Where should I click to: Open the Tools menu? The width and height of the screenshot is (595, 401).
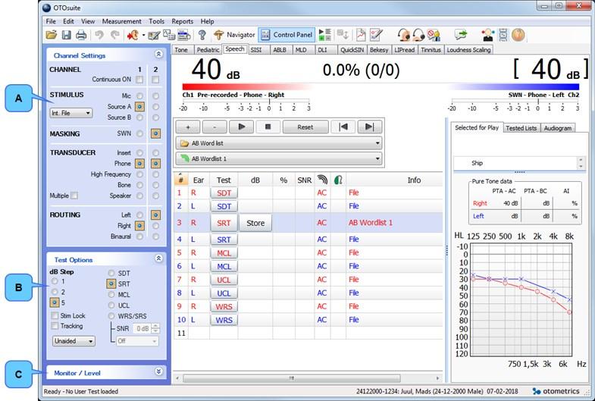pos(156,21)
